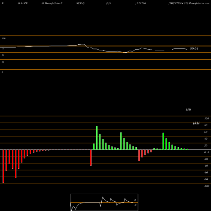
Task: Click the mini overview chart at bottom
Action: click(104, 202)
